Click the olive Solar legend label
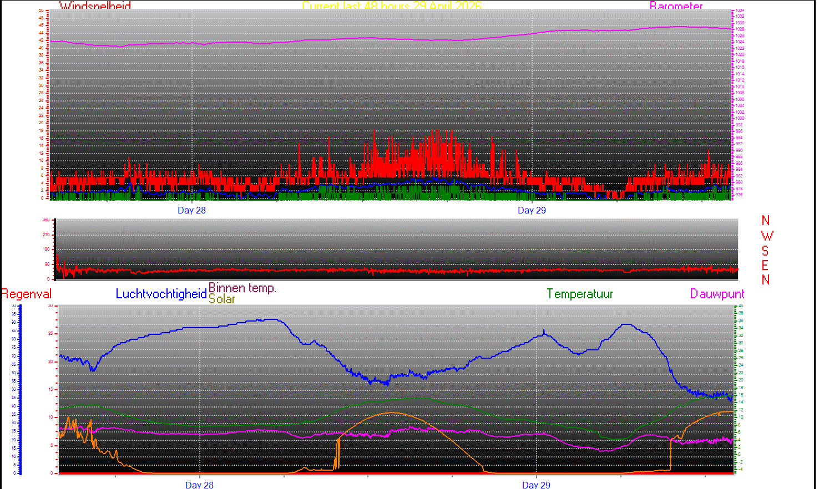This screenshot has height=489, width=824. pyautogui.click(x=221, y=299)
